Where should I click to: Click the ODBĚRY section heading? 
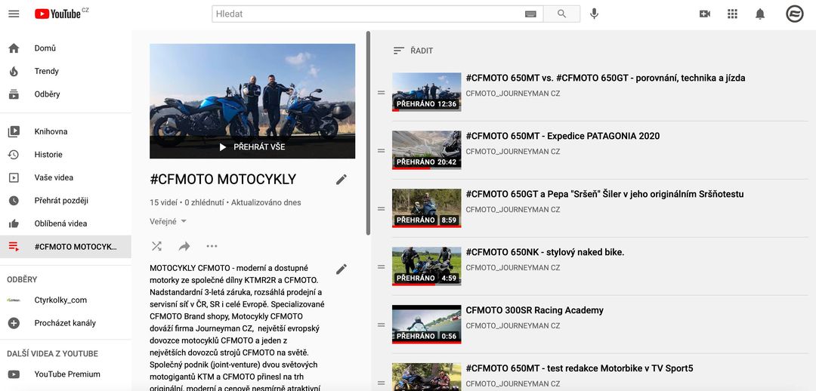[22, 280]
